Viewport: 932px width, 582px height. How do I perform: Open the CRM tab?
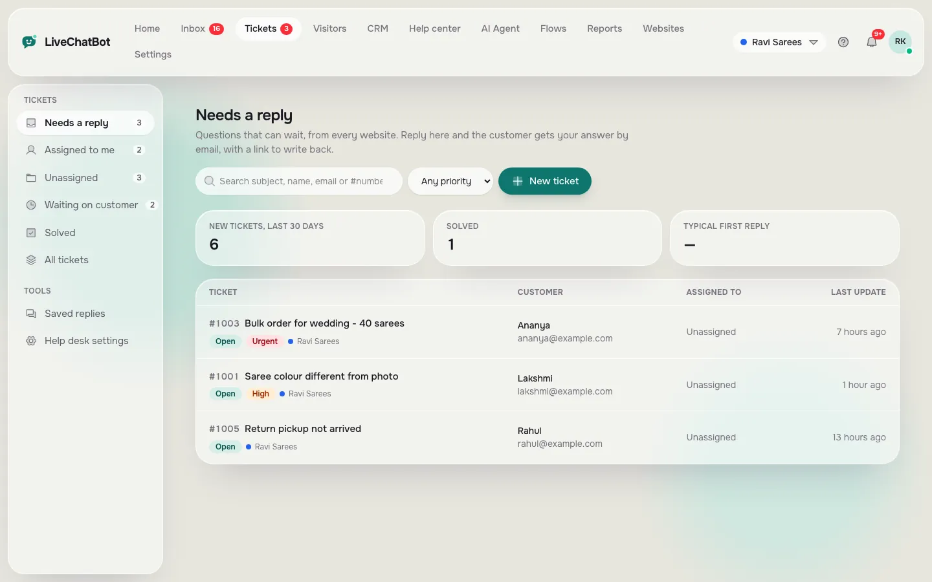377,28
